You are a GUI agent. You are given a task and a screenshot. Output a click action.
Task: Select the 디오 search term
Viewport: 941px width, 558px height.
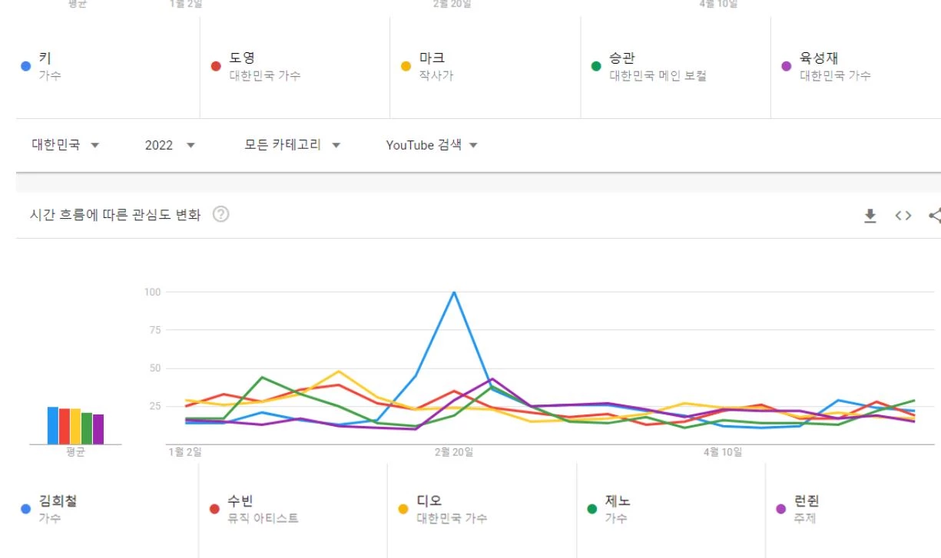point(429,502)
